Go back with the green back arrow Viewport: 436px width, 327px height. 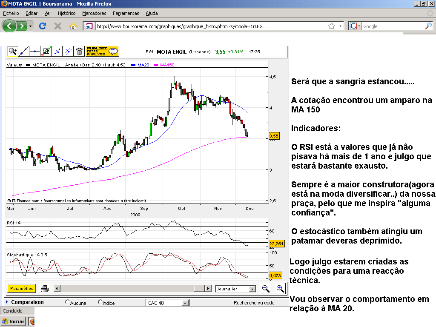pos(9,26)
